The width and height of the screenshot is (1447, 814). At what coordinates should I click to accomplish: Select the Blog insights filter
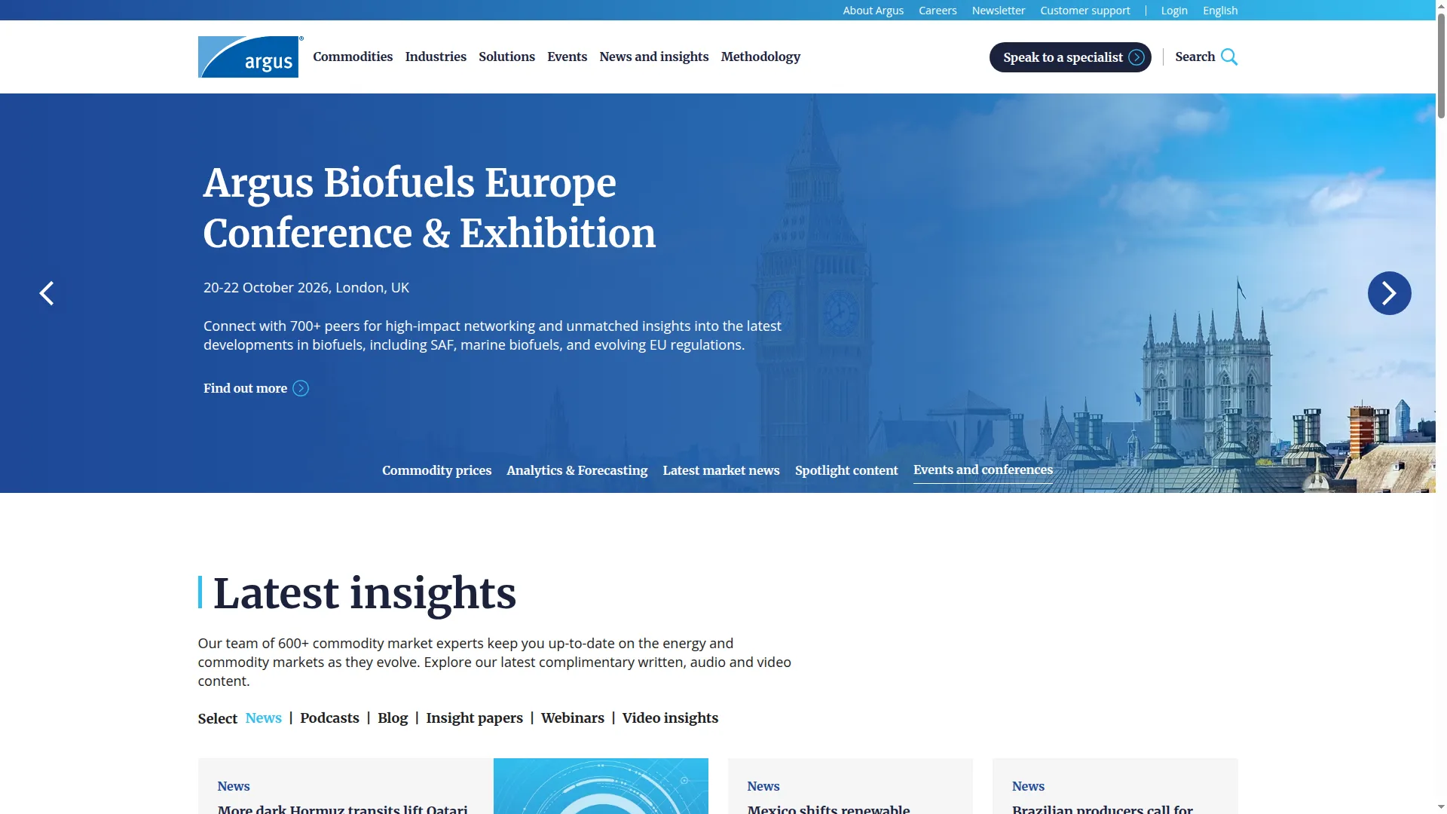click(x=393, y=718)
